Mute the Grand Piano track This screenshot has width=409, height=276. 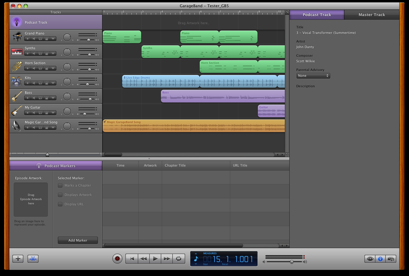pos(34,39)
